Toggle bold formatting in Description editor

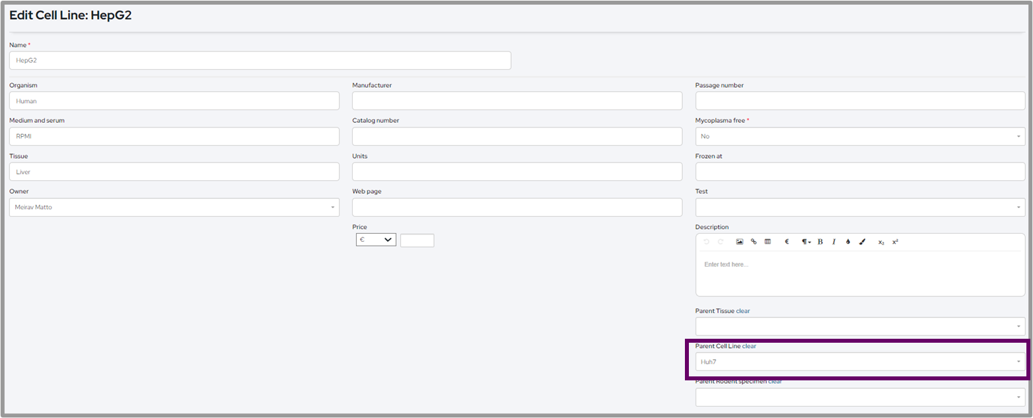tap(820, 242)
